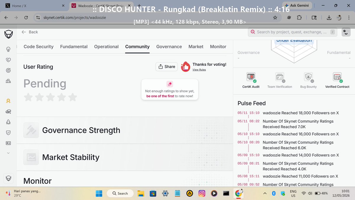
Task: Open the shield check sidebar icon
Action: (x=8, y=133)
